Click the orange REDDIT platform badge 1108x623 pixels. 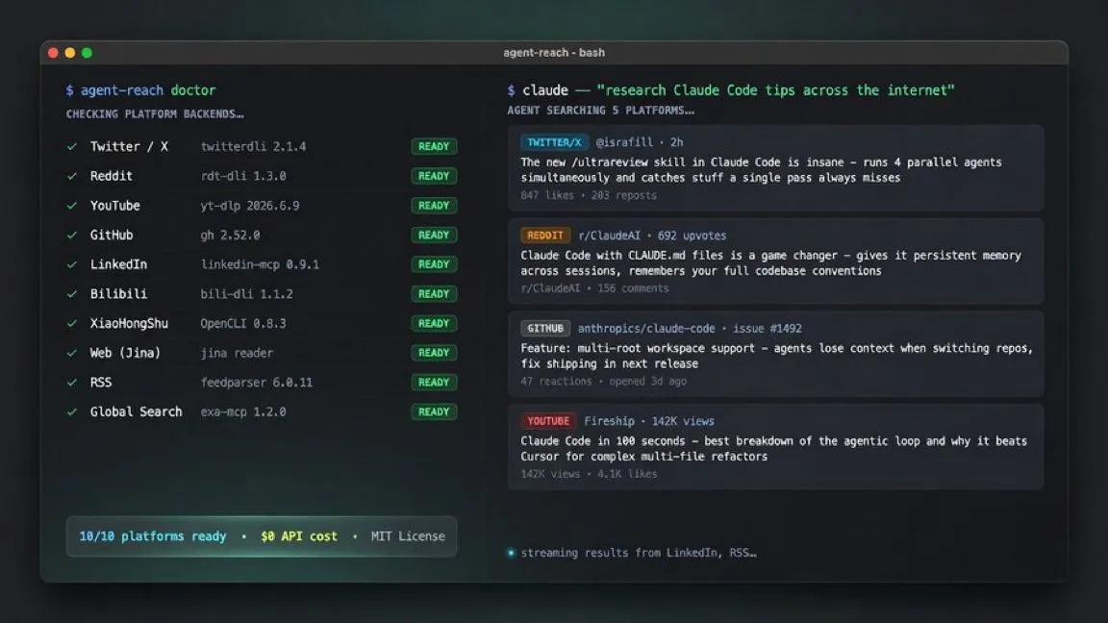(544, 236)
